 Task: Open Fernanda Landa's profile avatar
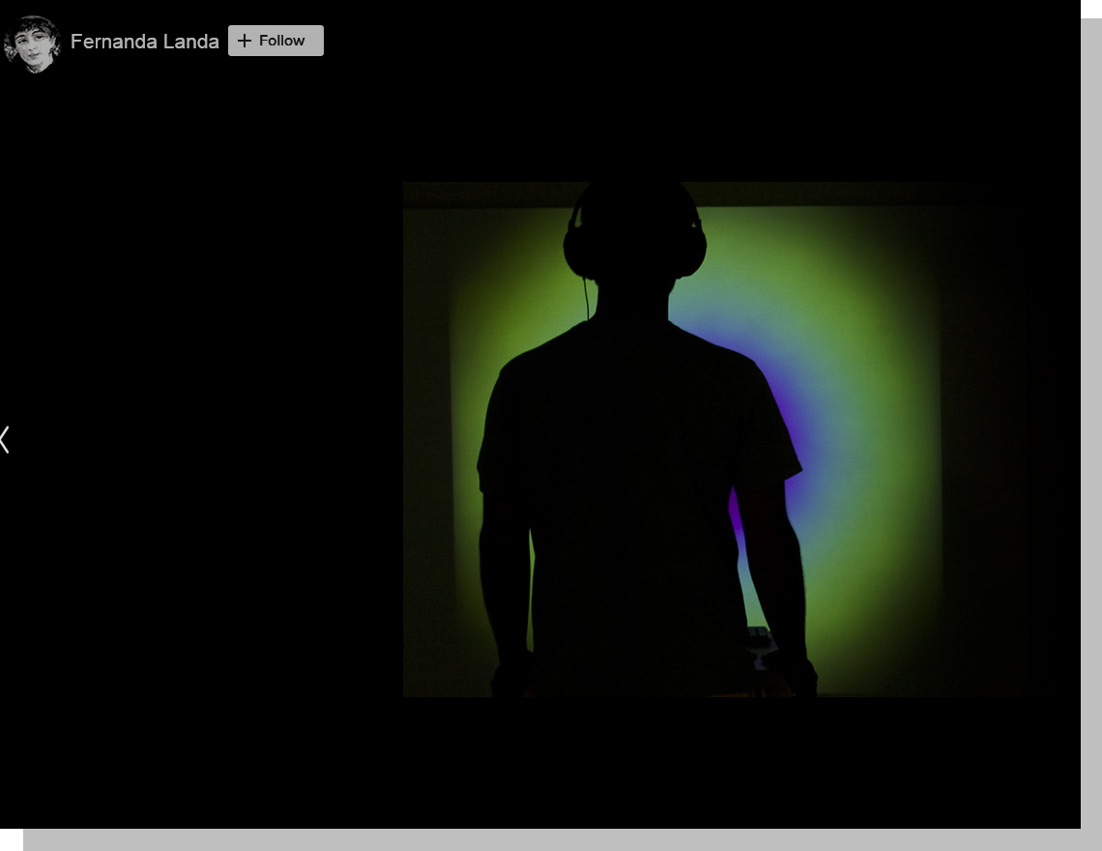[32, 44]
